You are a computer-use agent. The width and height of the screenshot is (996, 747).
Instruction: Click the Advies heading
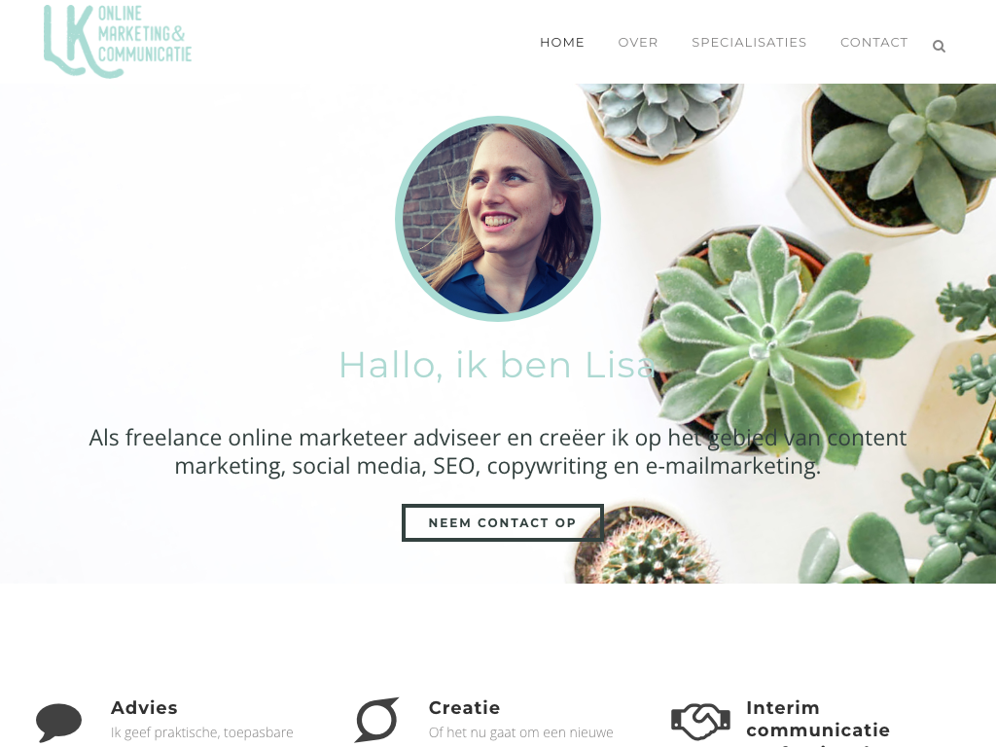[x=144, y=708]
